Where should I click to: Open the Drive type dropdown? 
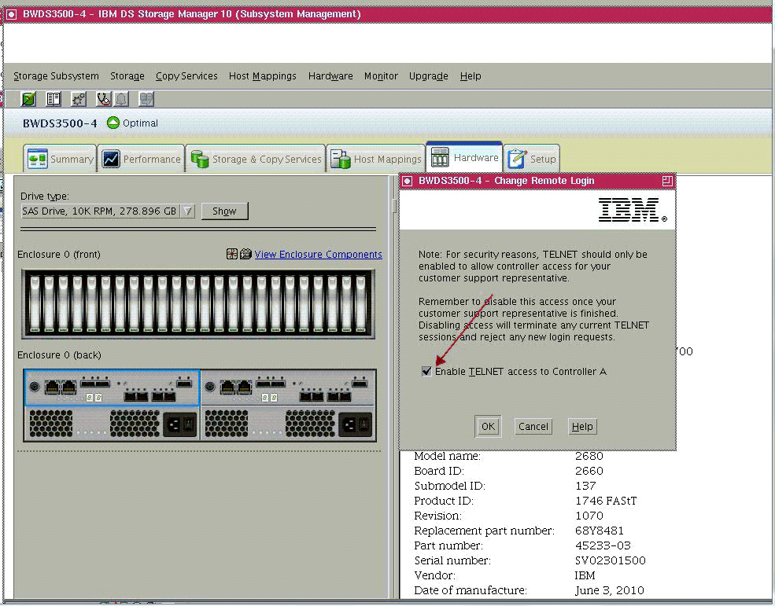(187, 211)
